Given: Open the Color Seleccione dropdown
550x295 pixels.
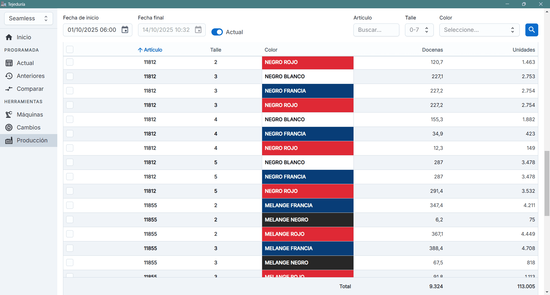Looking at the screenshot, I should pos(479,30).
